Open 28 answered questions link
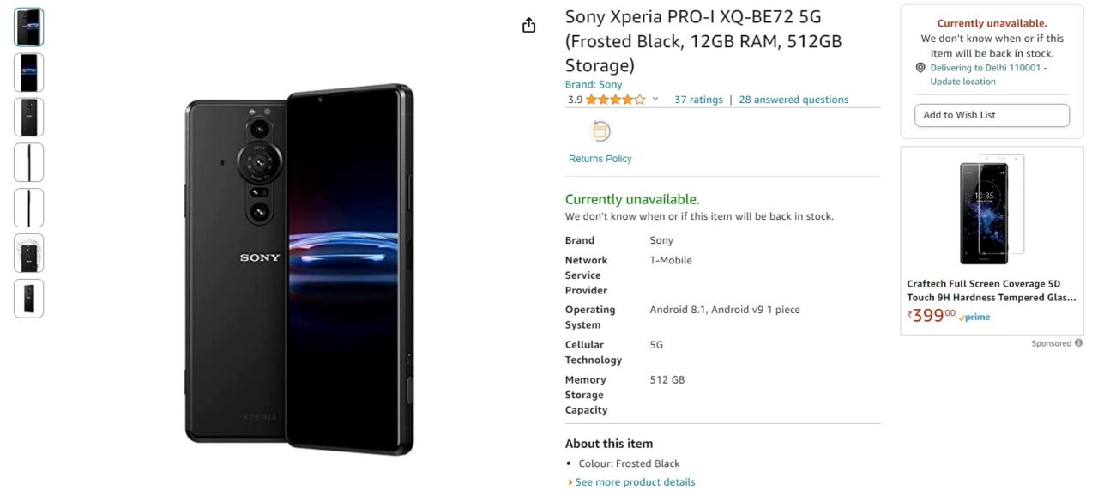1098x502 pixels. point(793,100)
